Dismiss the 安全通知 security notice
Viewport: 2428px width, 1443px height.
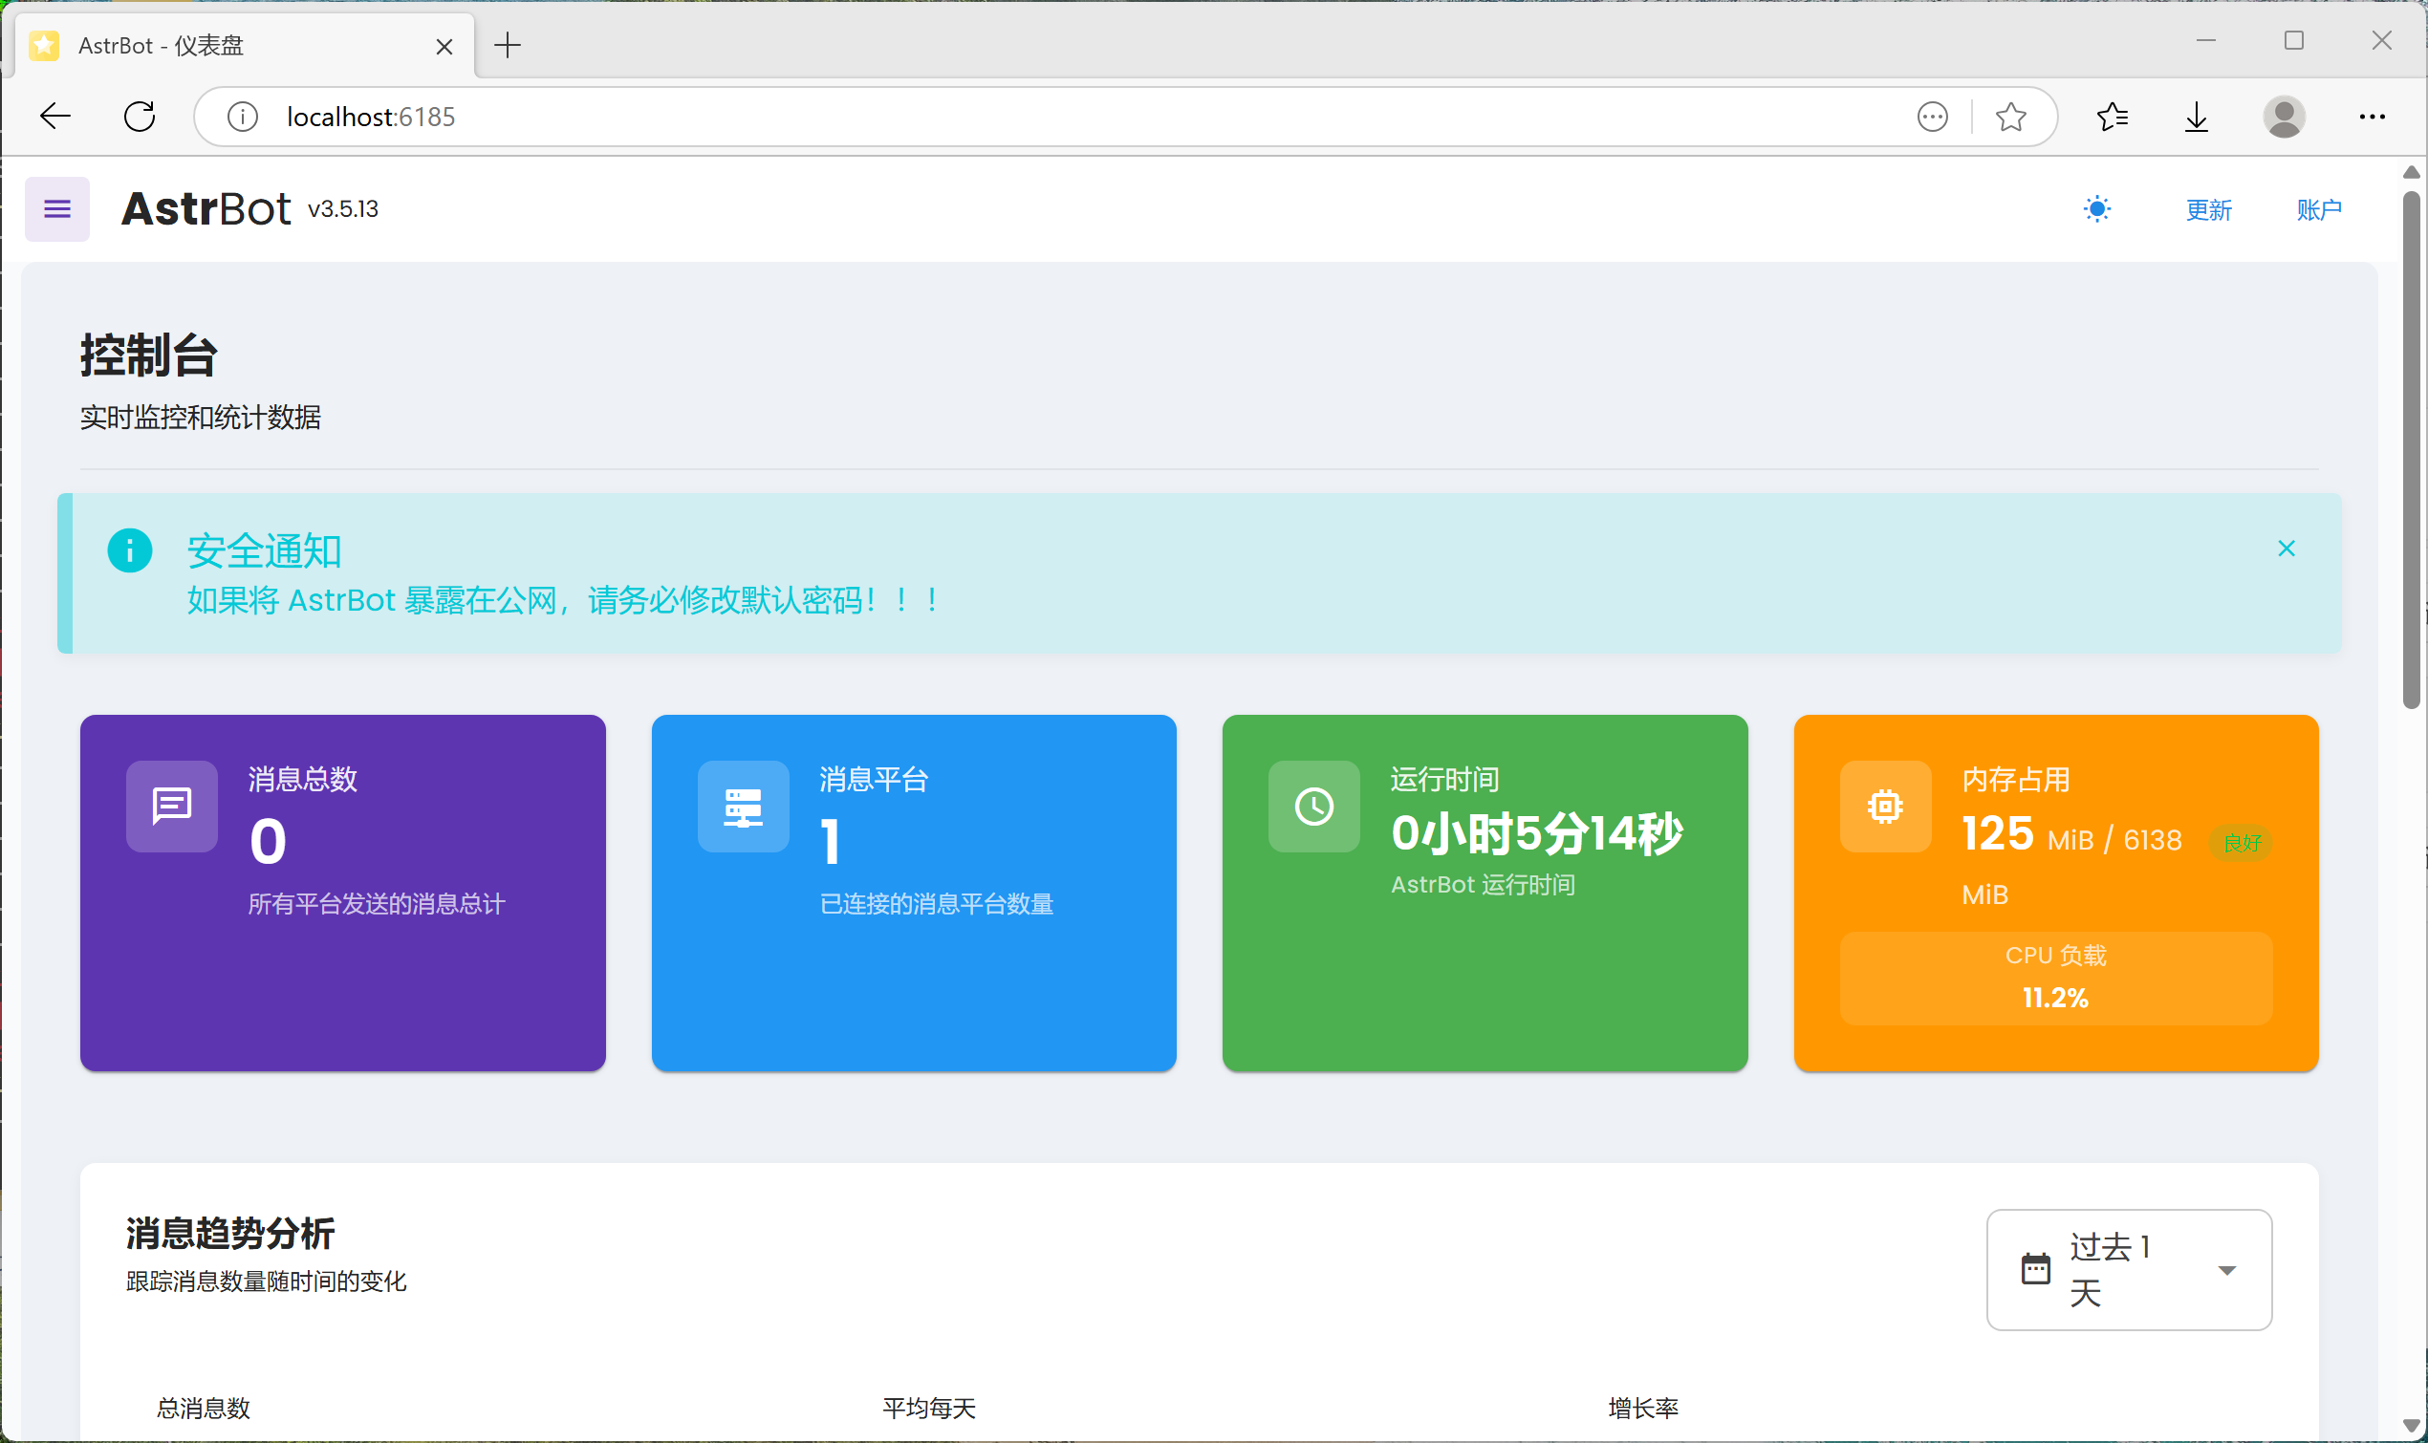point(2286,549)
